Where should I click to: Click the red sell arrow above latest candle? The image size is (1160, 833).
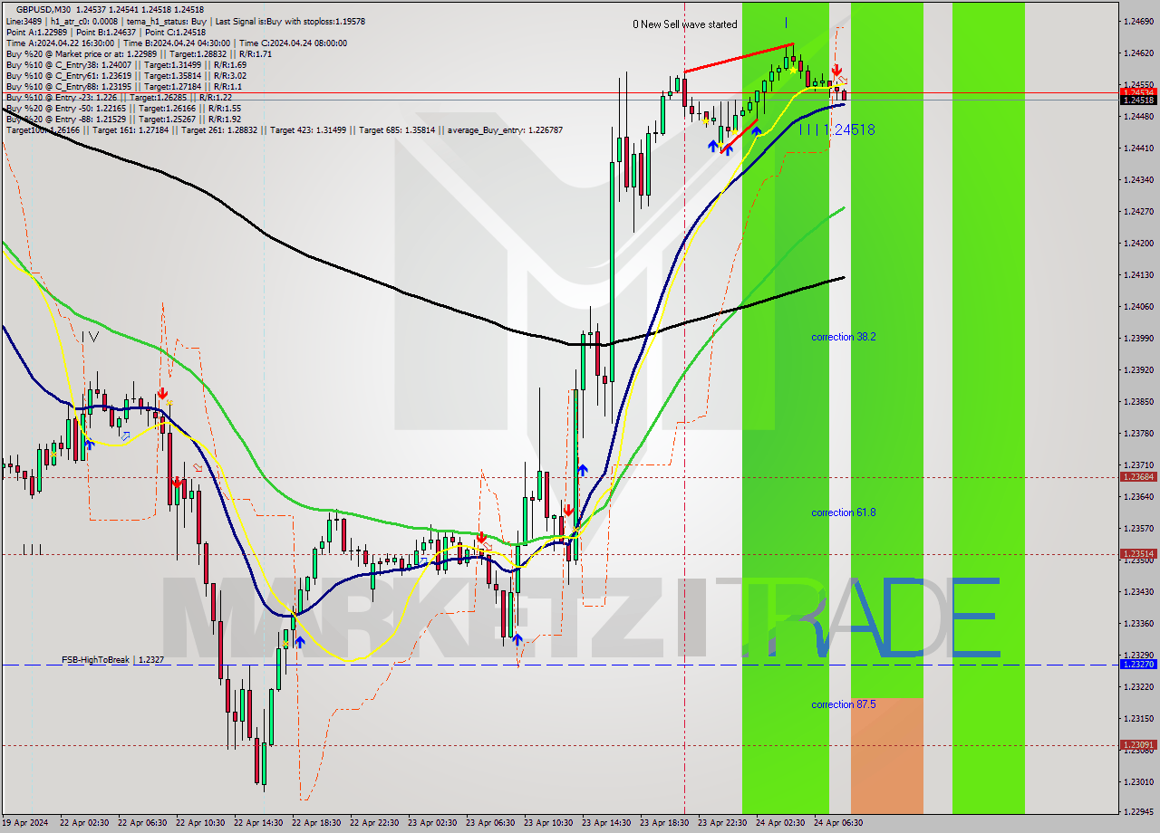tap(837, 70)
